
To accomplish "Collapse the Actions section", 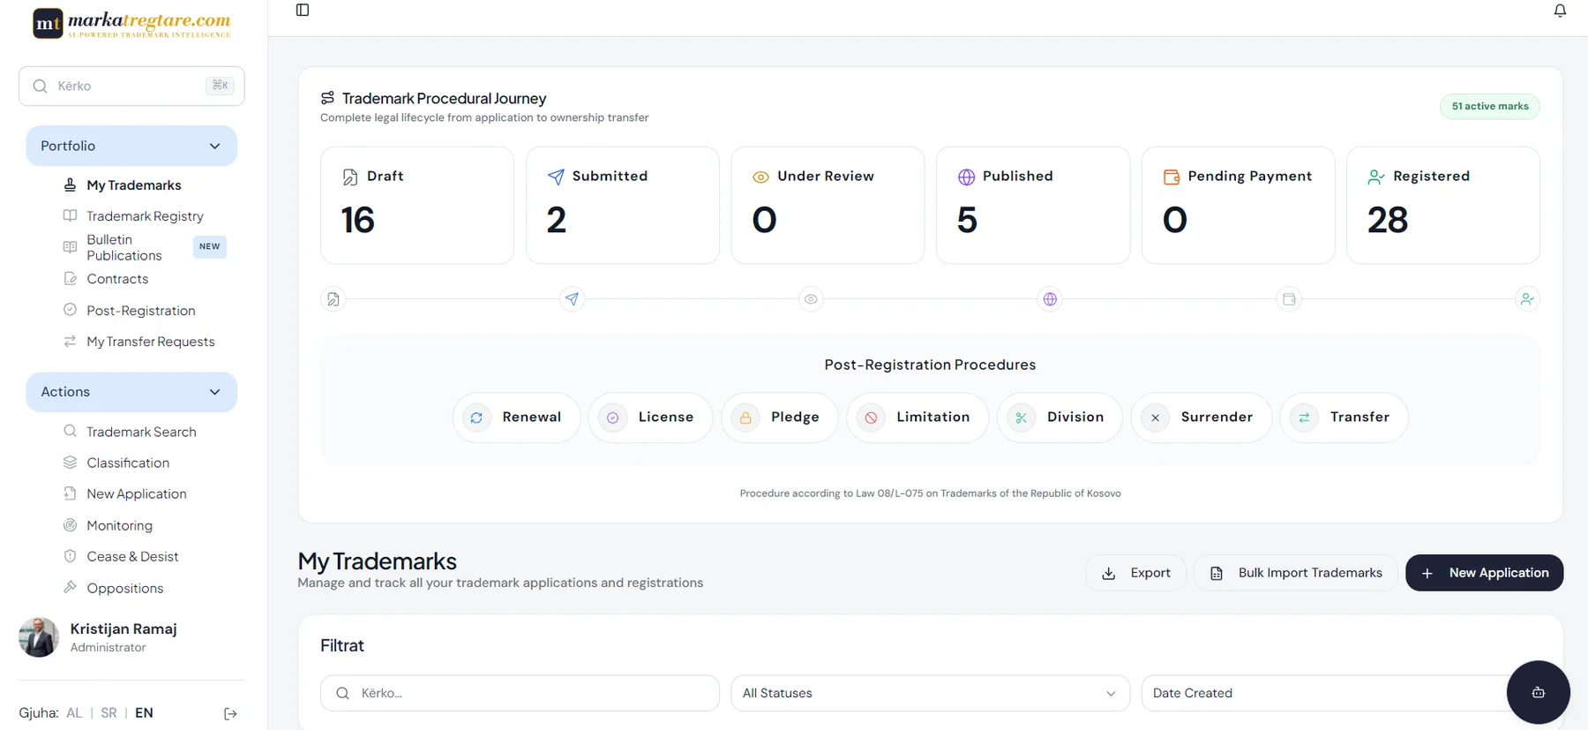I will (x=131, y=392).
